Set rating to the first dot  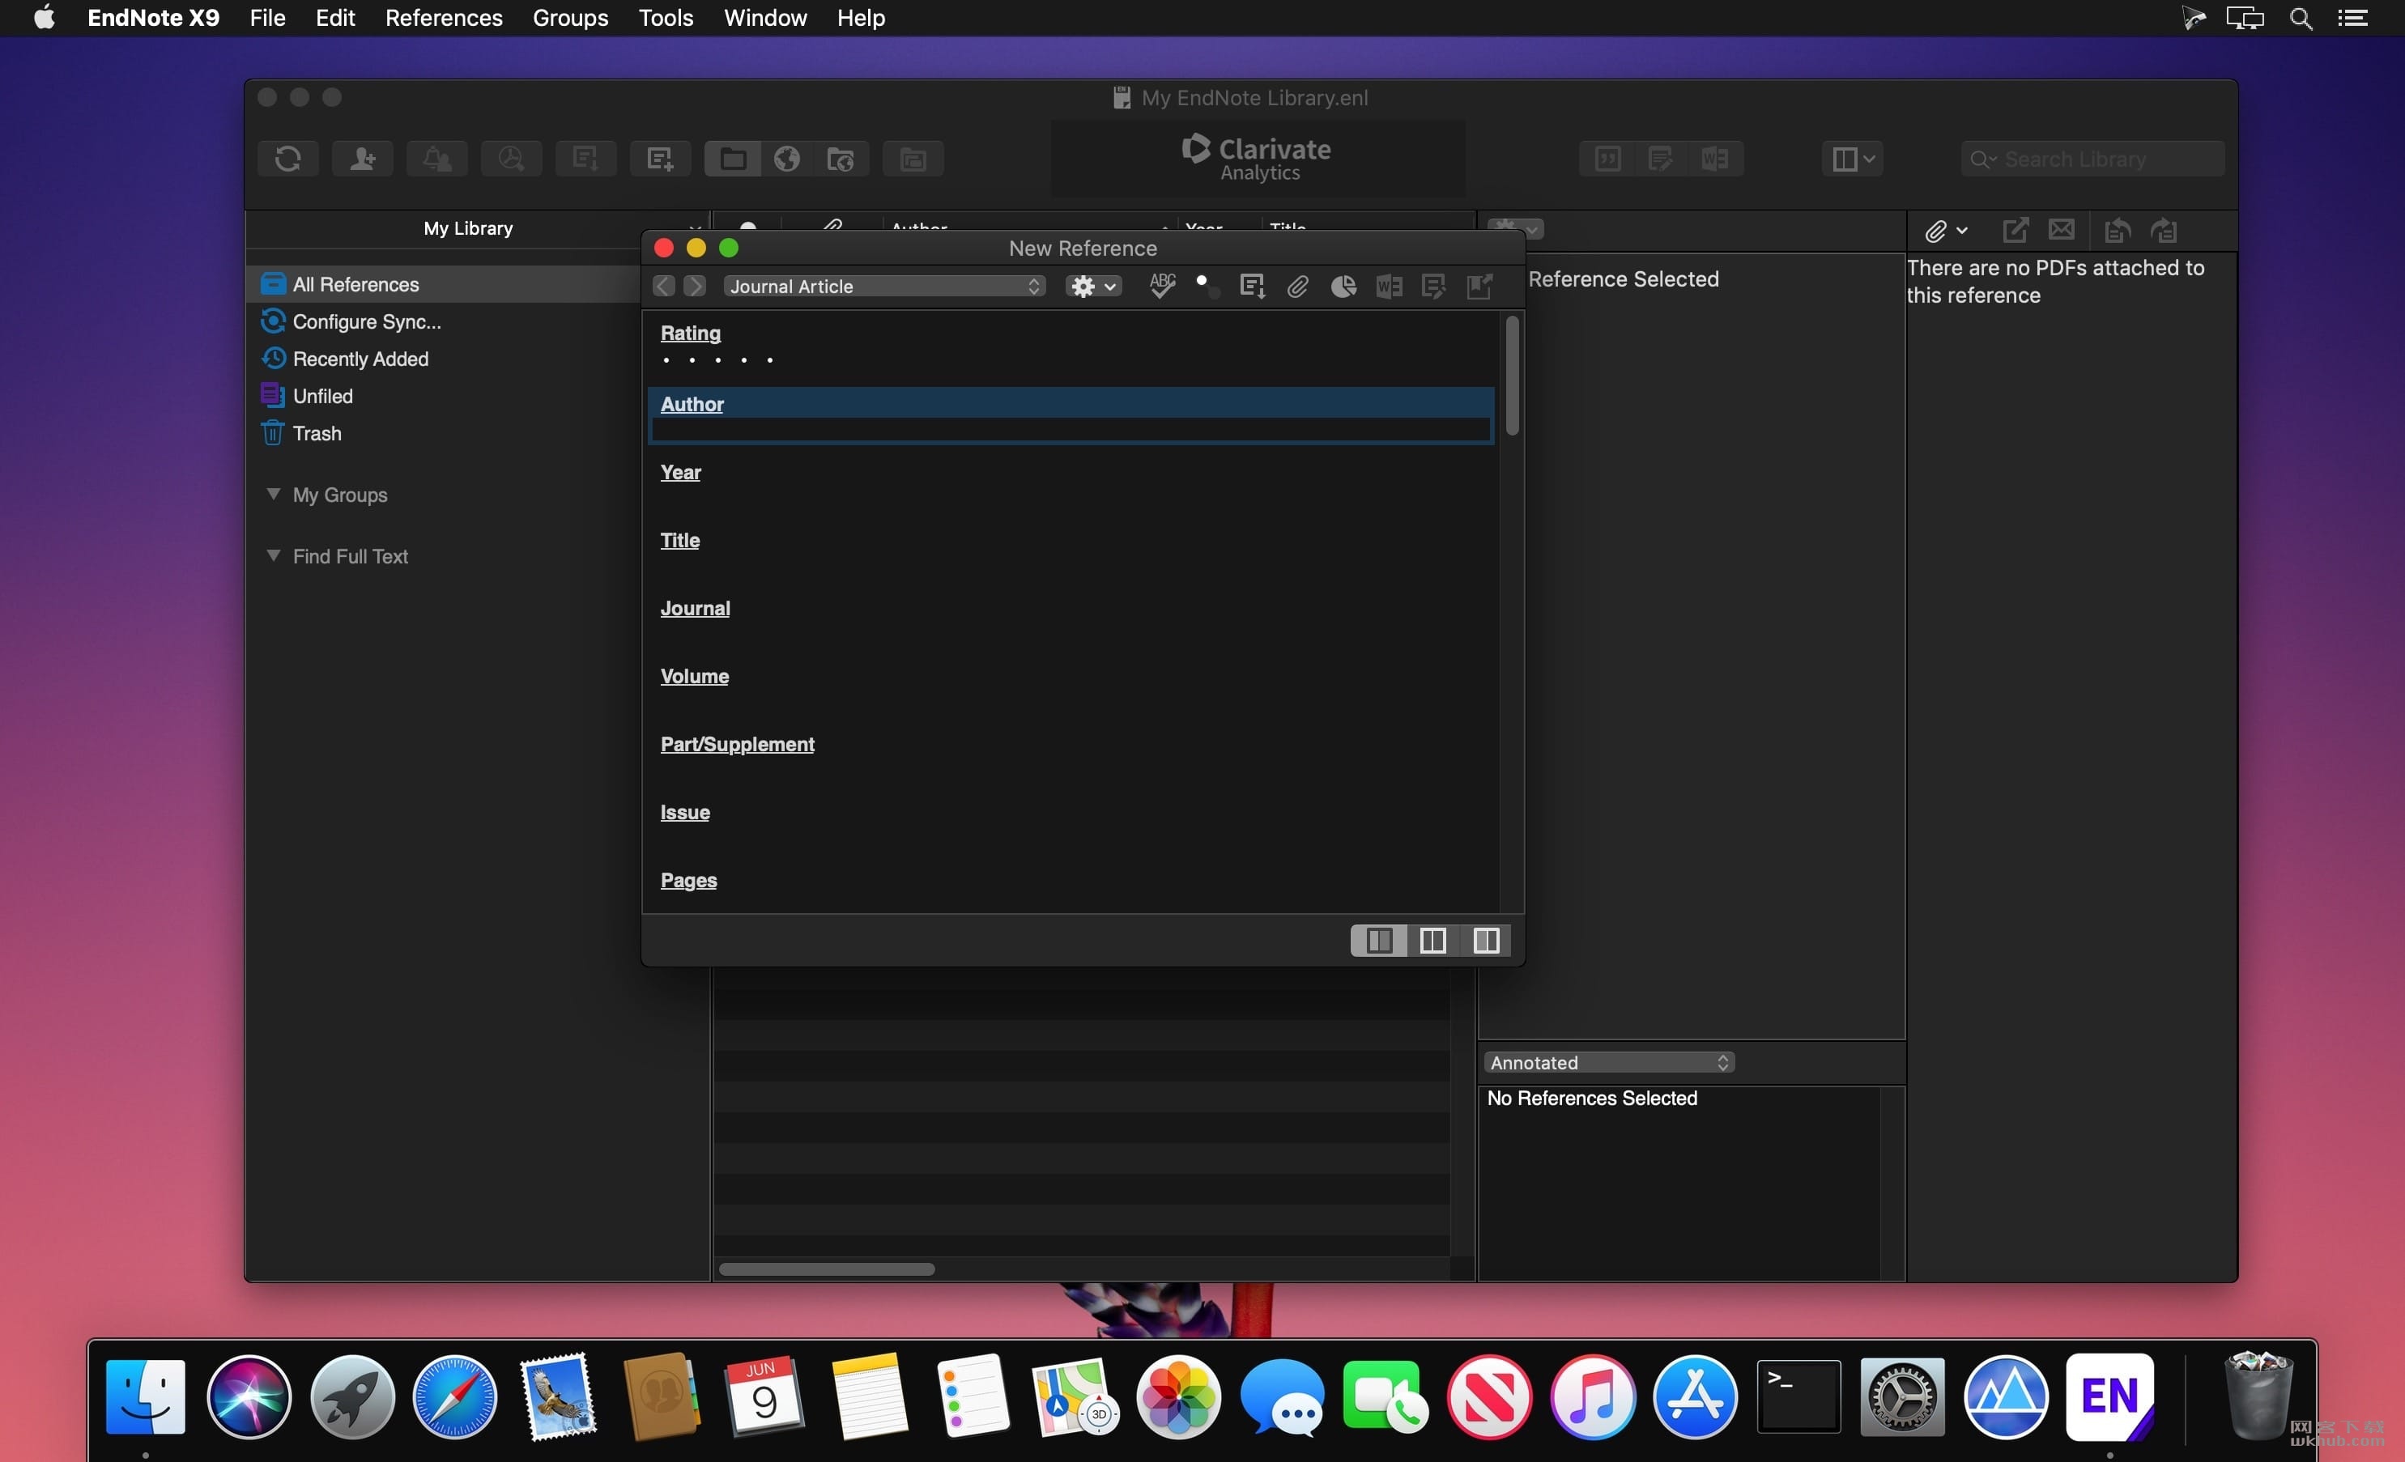point(666,360)
